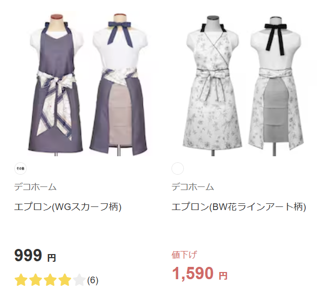This screenshot has height=293, width=319.
Task: Open the エプロン(BW花ラインアート柄) product title
Action: coord(239,207)
